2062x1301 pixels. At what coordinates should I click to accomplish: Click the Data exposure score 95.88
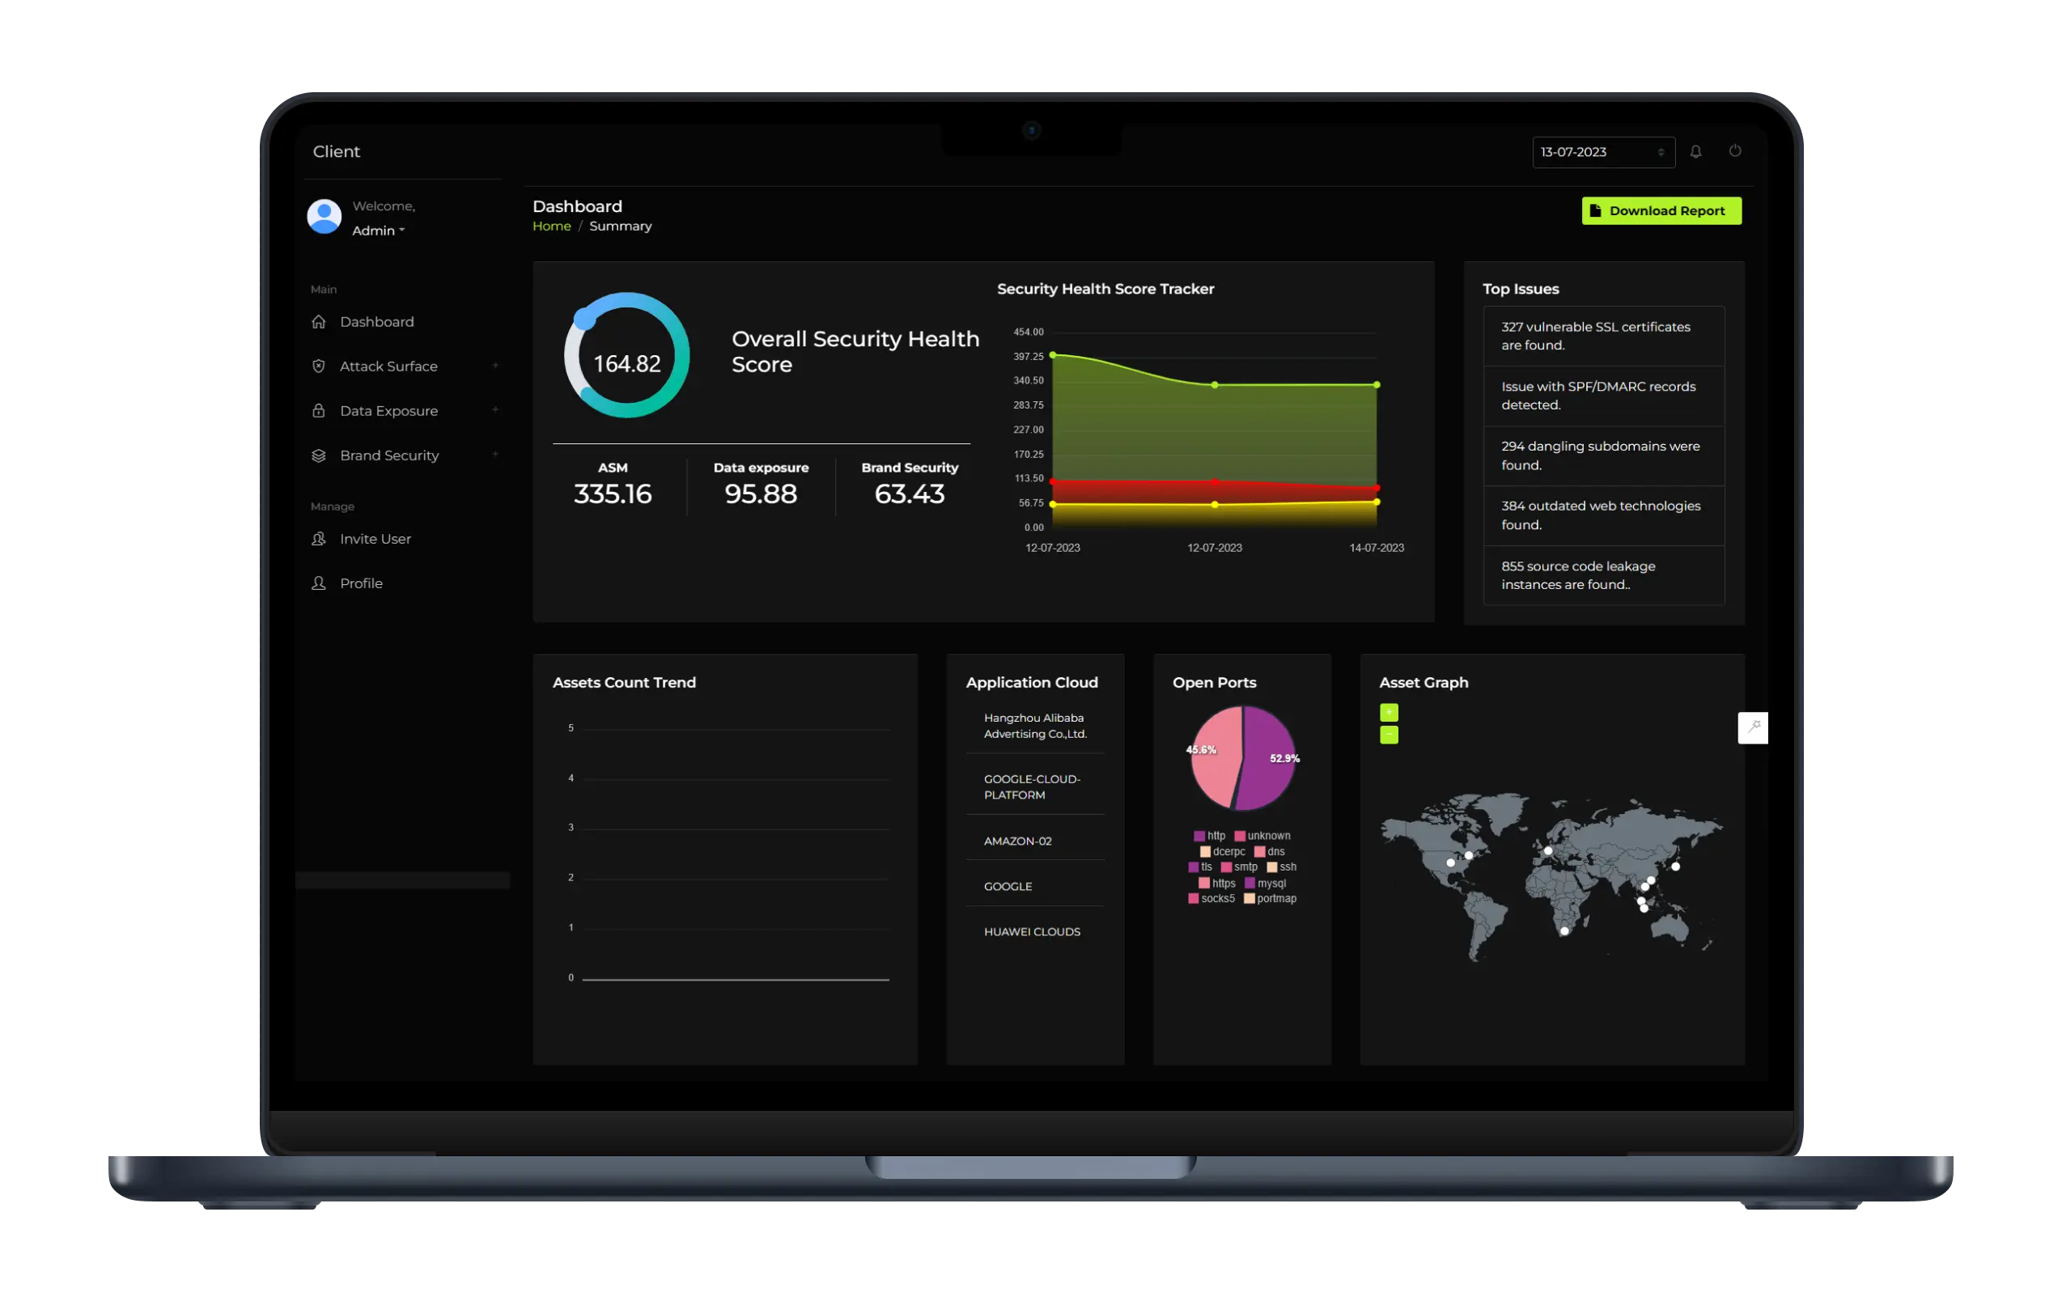click(x=761, y=494)
